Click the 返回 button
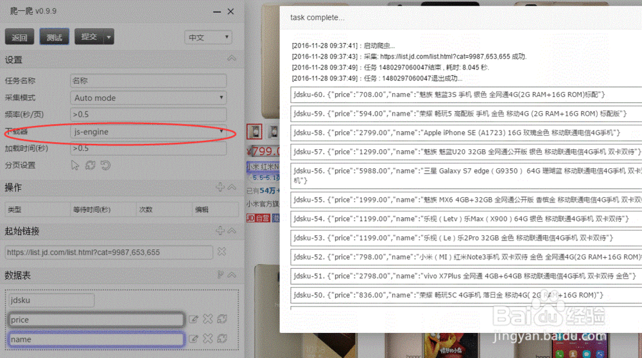This screenshot has height=358, width=642. pyautogui.click(x=19, y=37)
